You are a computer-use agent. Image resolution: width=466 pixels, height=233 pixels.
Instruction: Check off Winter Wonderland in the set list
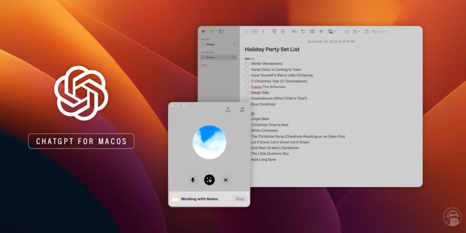[x=247, y=63]
